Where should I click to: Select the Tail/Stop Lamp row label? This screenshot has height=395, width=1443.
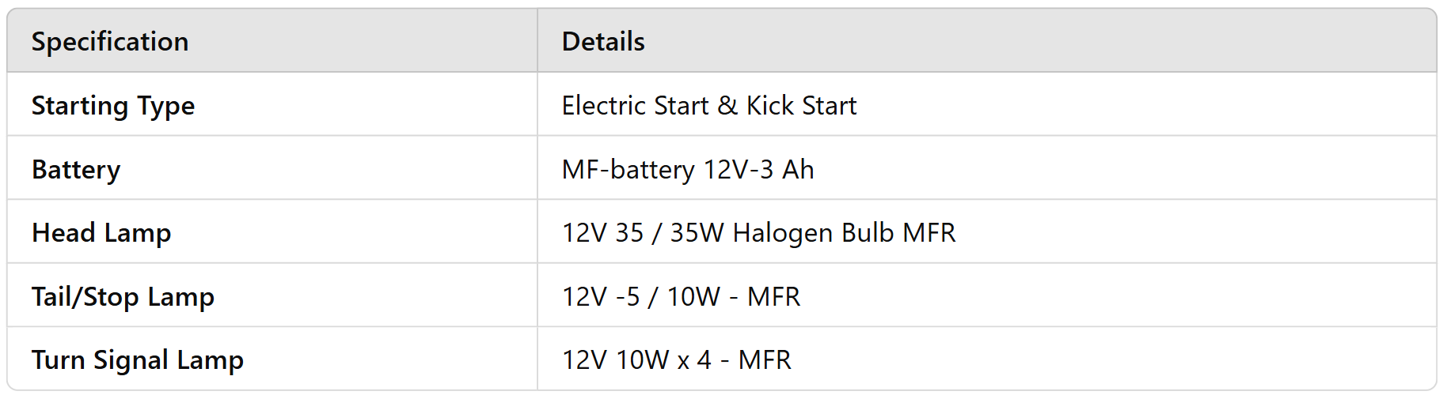click(123, 297)
